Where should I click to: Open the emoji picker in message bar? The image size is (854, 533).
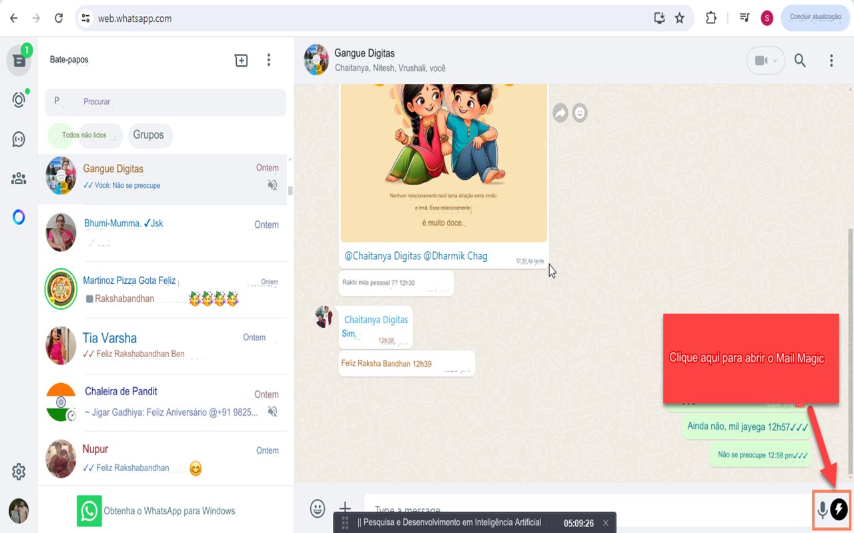click(318, 508)
